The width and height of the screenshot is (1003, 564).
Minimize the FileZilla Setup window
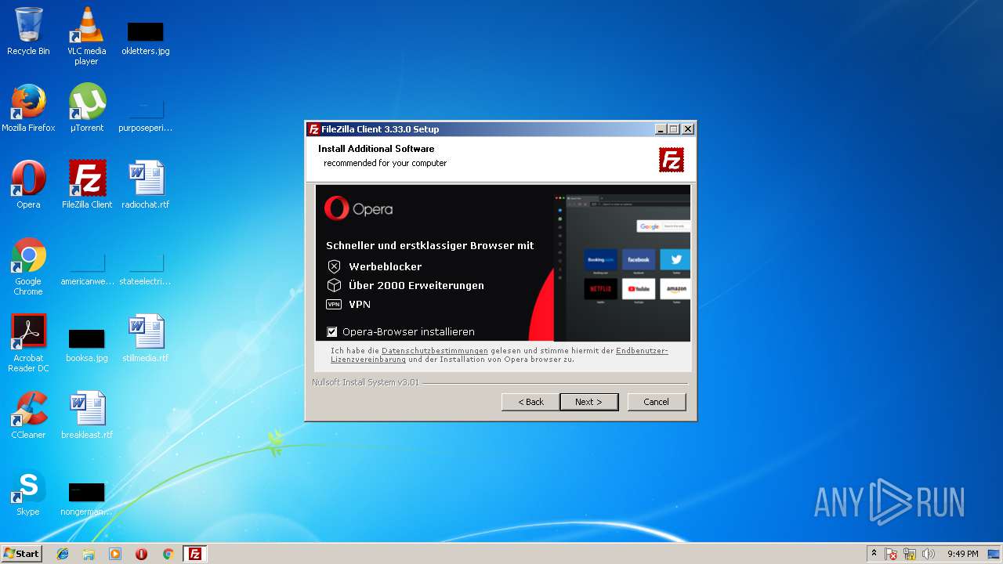pos(660,129)
